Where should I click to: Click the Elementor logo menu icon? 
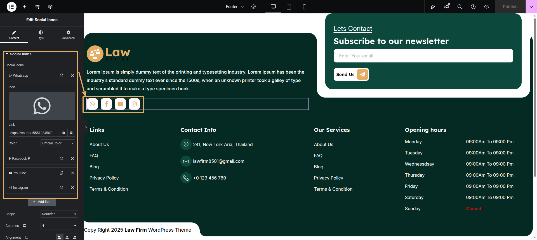pos(11,7)
